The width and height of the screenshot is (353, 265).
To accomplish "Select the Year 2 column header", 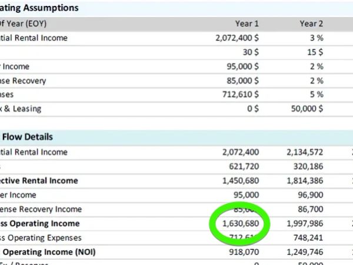I will click(311, 24).
